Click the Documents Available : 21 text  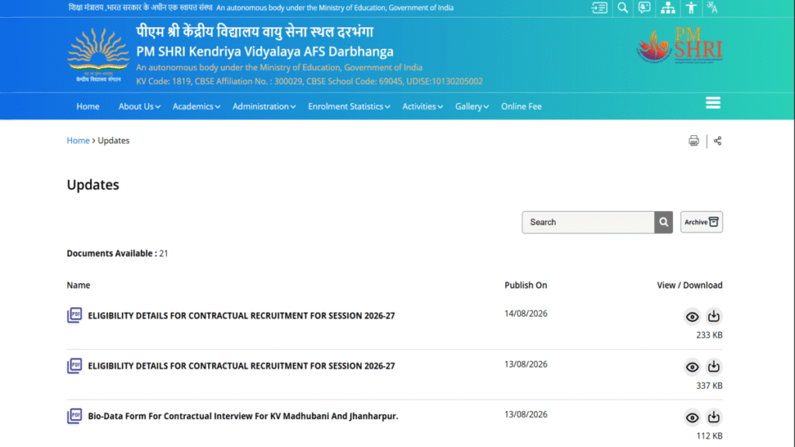pos(118,253)
